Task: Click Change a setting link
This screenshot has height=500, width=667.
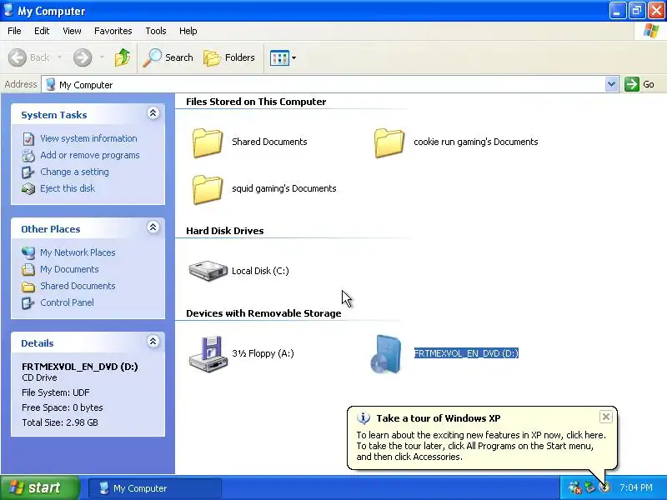Action: pyautogui.click(x=74, y=172)
